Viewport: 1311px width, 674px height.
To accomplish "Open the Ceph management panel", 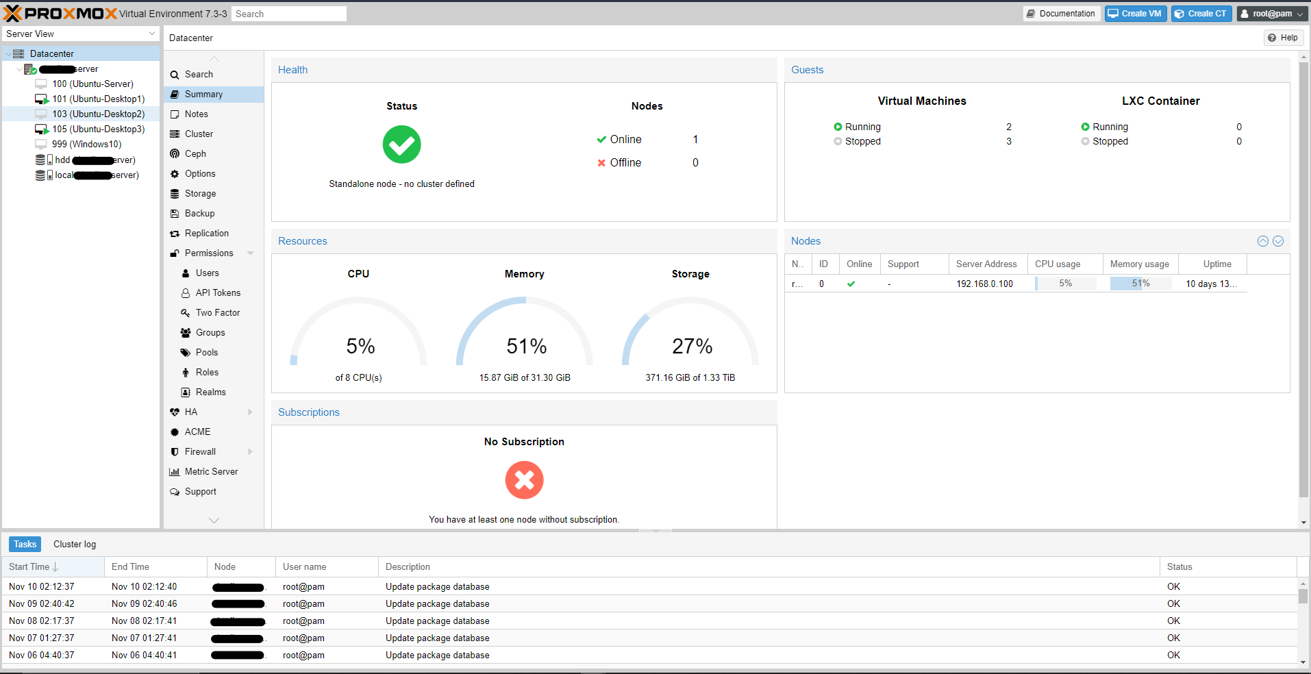I will [195, 153].
